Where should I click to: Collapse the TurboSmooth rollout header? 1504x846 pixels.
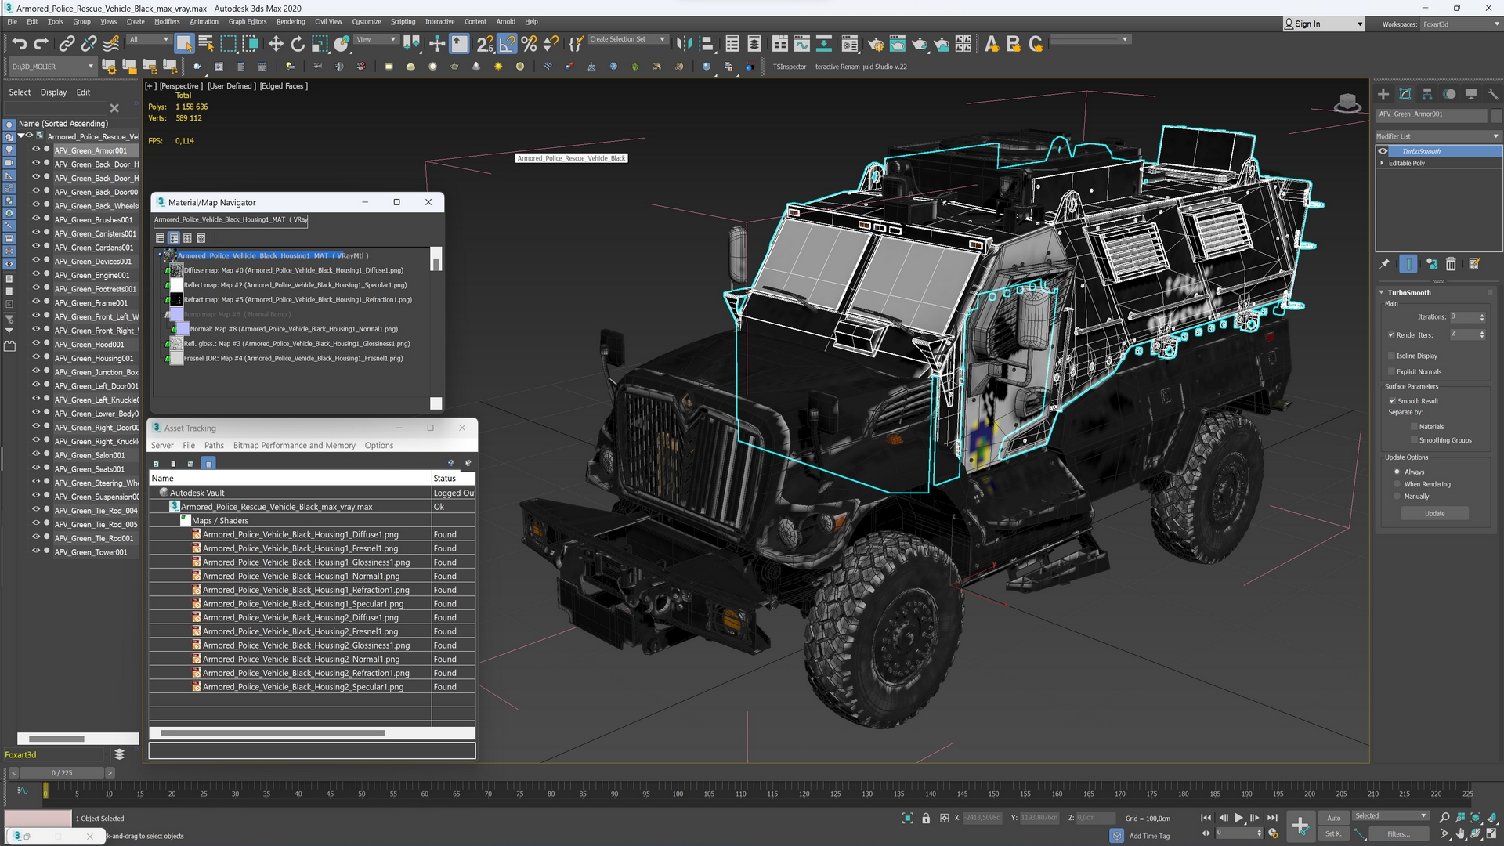[x=1408, y=292]
